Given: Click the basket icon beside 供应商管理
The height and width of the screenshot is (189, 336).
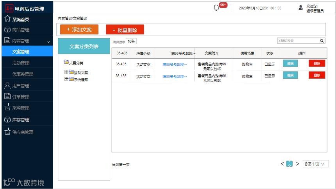Looking at the screenshot, I should [x=7, y=131].
